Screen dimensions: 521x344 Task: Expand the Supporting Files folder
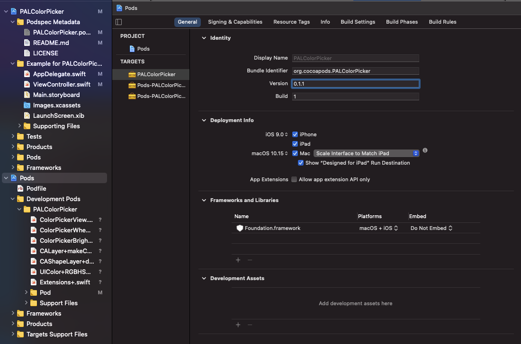click(x=19, y=125)
